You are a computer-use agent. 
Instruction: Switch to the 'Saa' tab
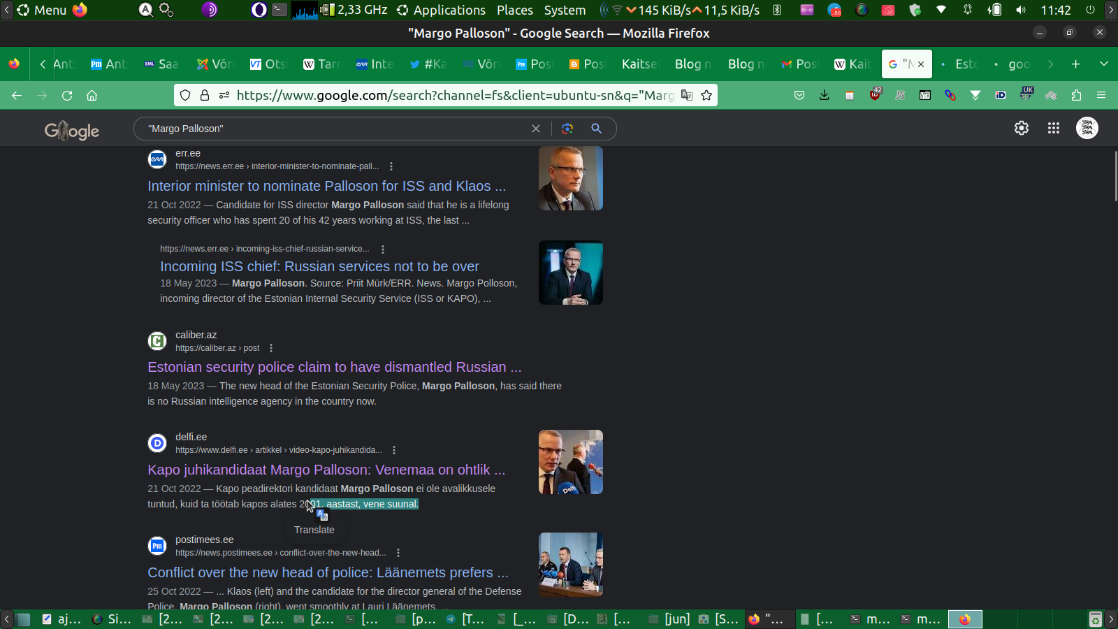pos(161,64)
